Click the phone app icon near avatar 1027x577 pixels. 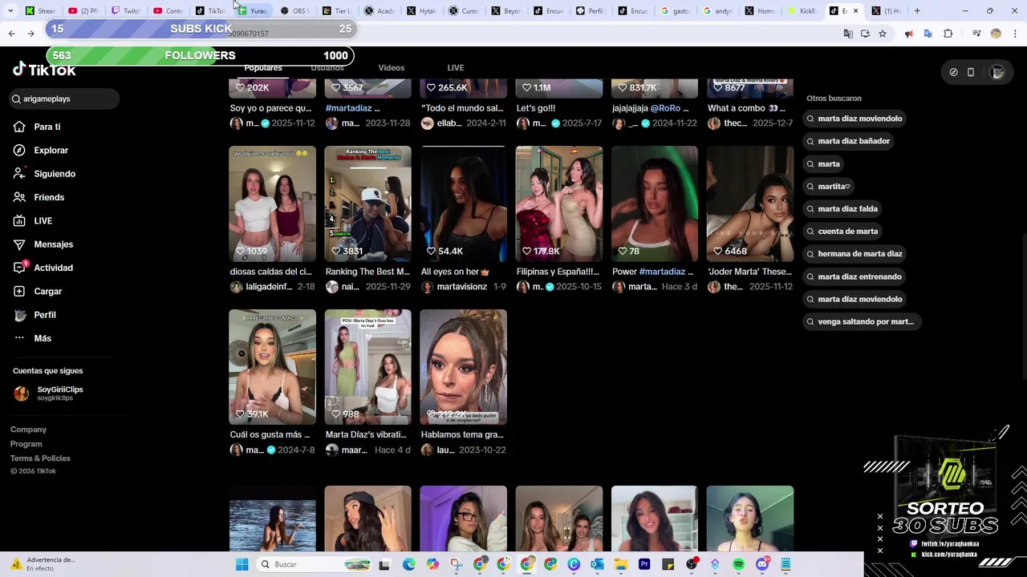(x=971, y=72)
